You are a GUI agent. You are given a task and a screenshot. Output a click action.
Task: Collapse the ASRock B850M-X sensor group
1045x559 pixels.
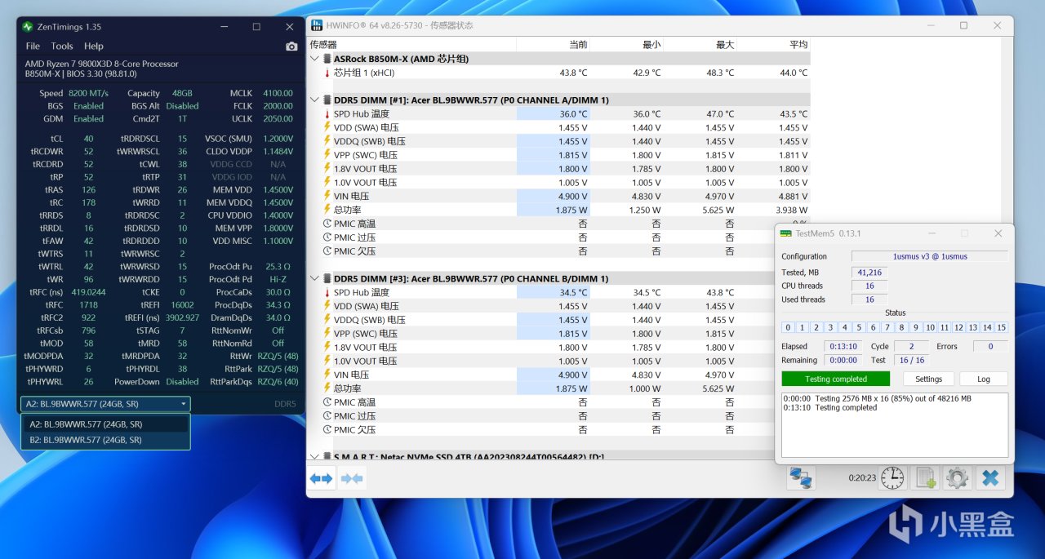pos(316,59)
